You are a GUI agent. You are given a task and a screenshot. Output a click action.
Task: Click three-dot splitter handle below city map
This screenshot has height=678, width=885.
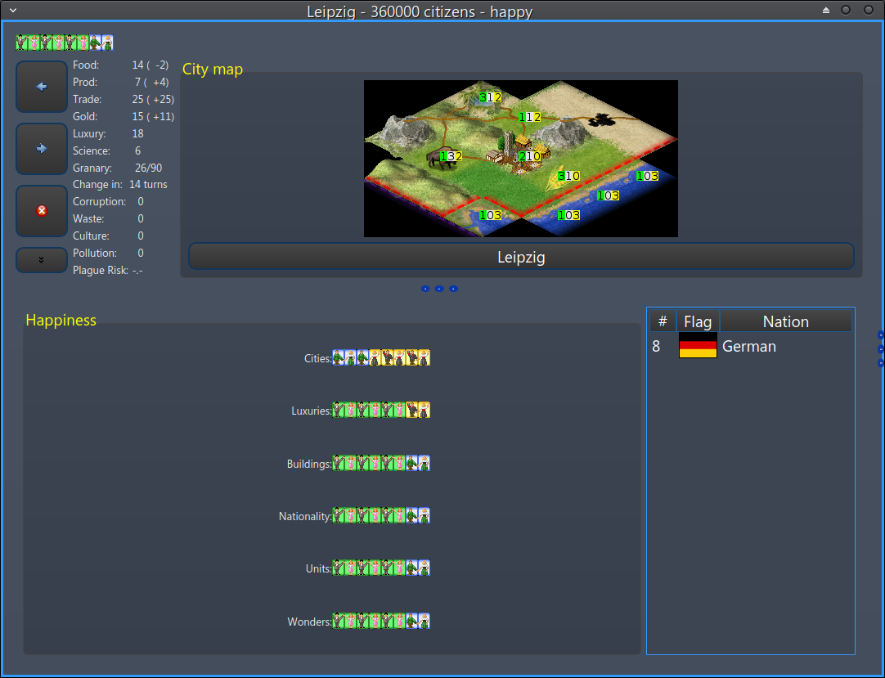(x=439, y=289)
